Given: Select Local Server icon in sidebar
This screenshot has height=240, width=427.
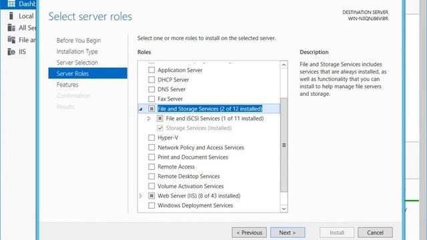Looking at the screenshot, I should tap(11, 16).
